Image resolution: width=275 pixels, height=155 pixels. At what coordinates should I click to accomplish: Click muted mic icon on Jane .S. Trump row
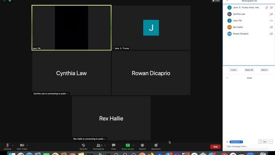[x=266, y=8]
